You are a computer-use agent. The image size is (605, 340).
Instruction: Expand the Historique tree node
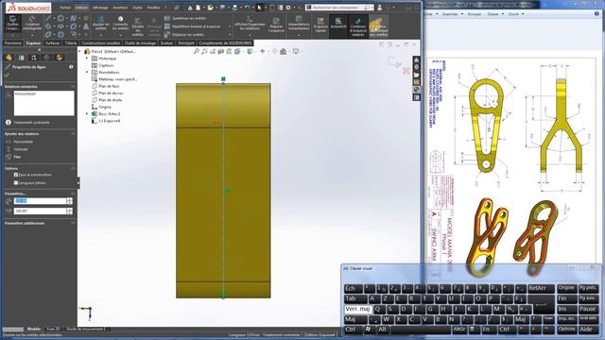[x=87, y=59]
